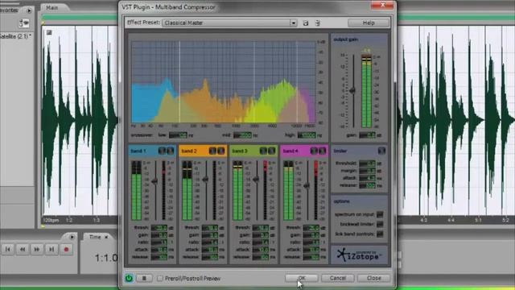Viewport: 515px width, 290px height.
Task: Toggle the limiter enable button
Action: pyautogui.click(x=381, y=151)
